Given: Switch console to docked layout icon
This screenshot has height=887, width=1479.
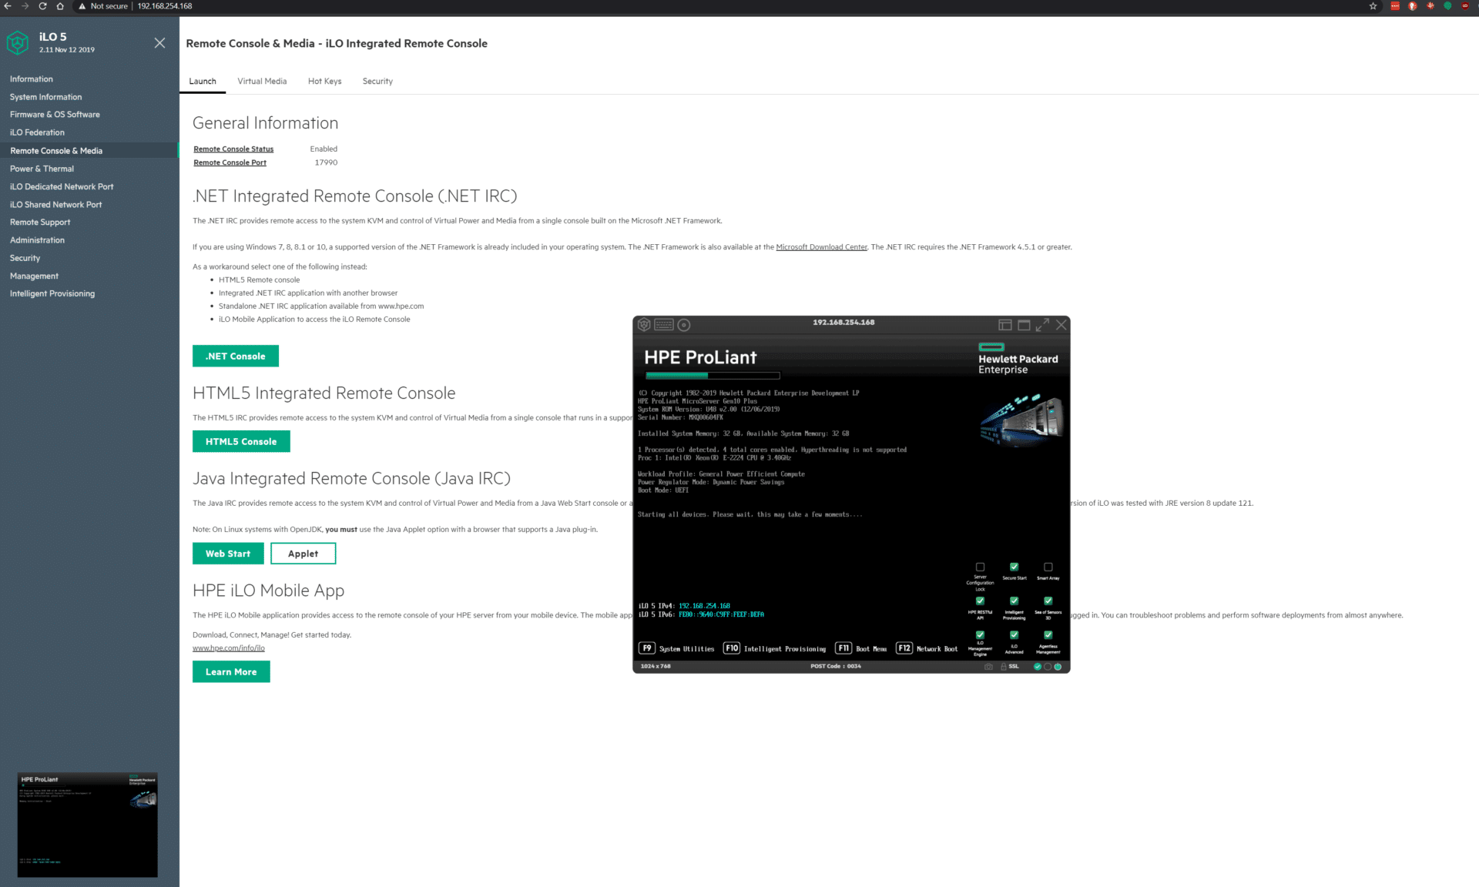Looking at the screenshot, I should (x=1005, y=325).
